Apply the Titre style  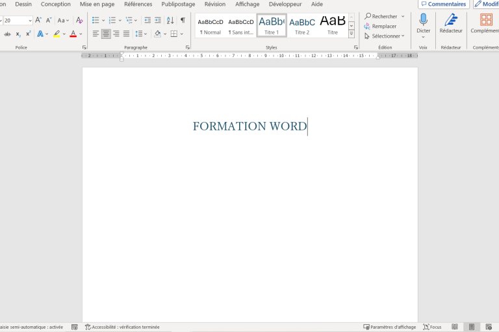tap(333, 26)
